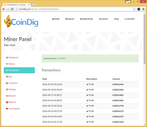Click the address bar URL field
The height and width of the screenshot is (127, 147).
pos(75,9)
